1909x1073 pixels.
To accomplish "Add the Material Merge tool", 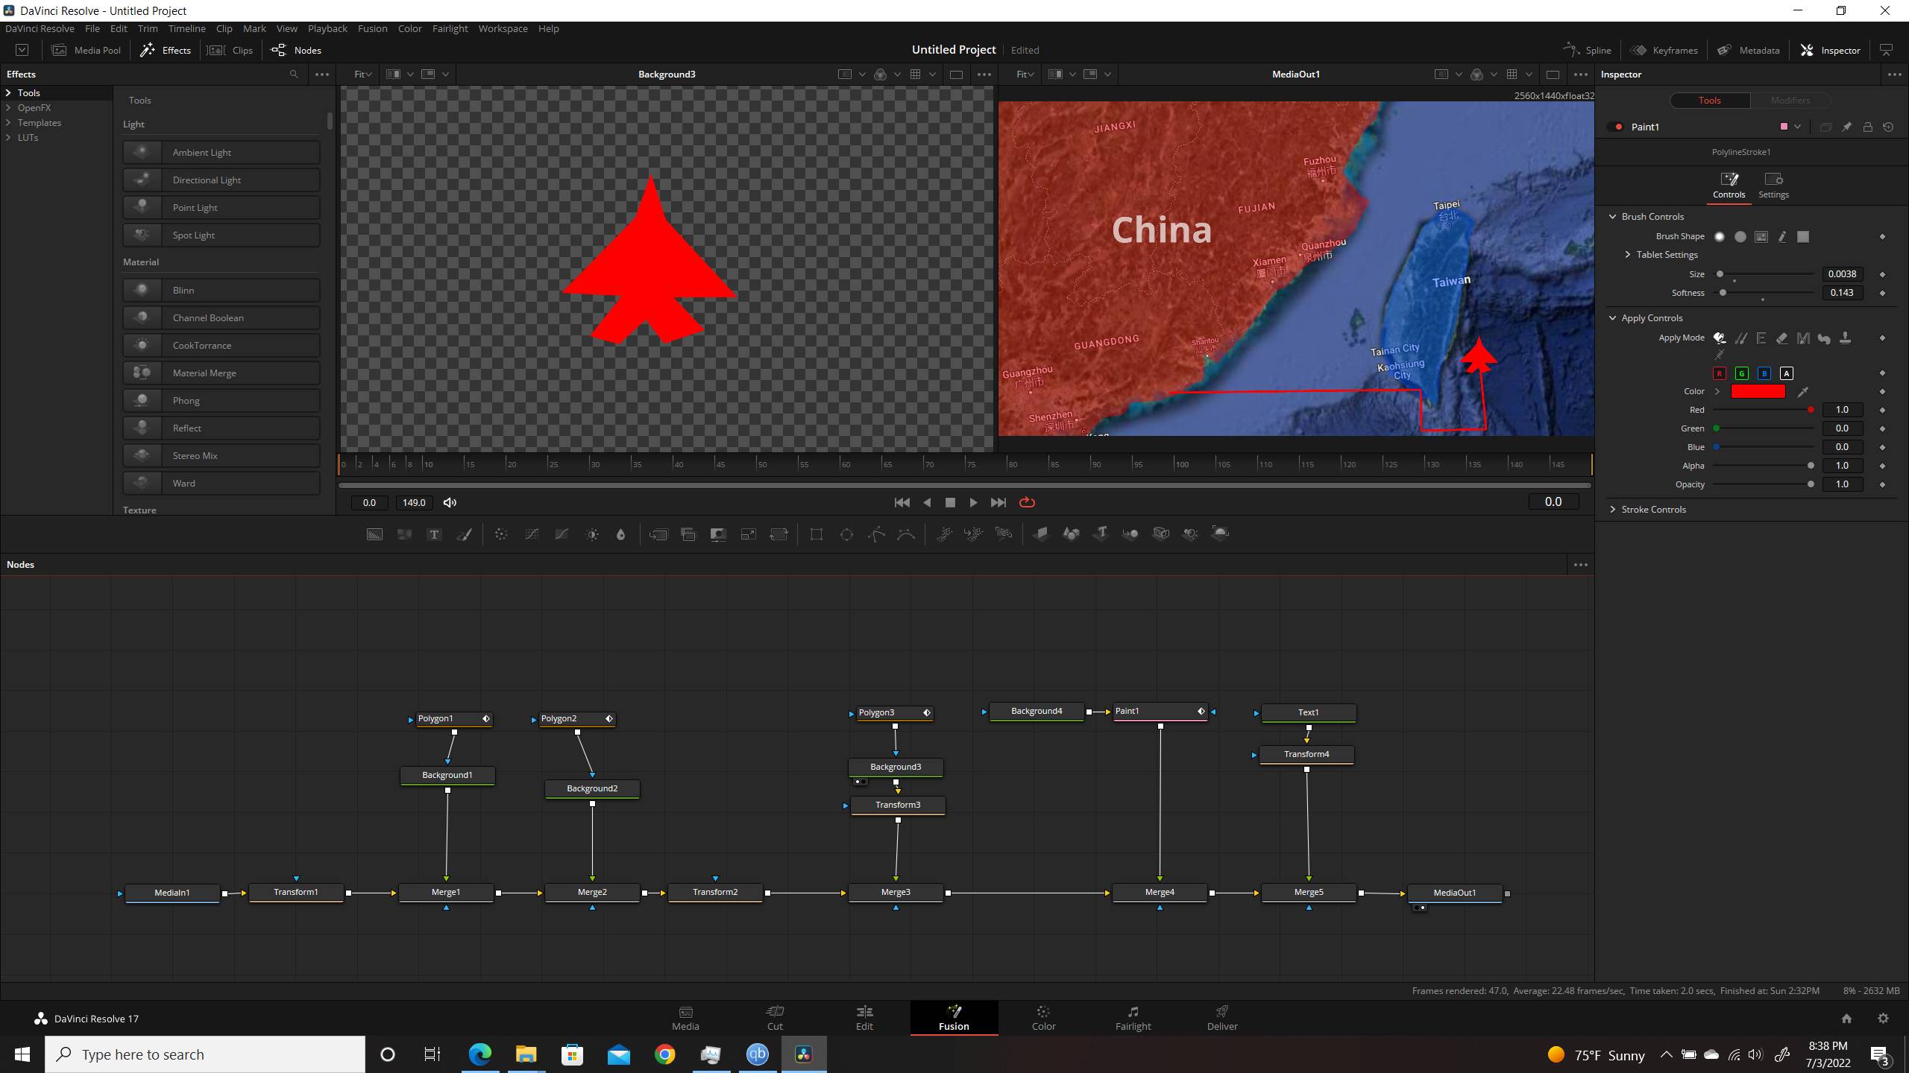I will click(221, 373).
